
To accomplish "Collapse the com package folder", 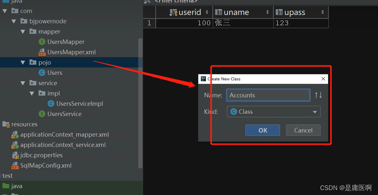I will (x=5, y=11).
